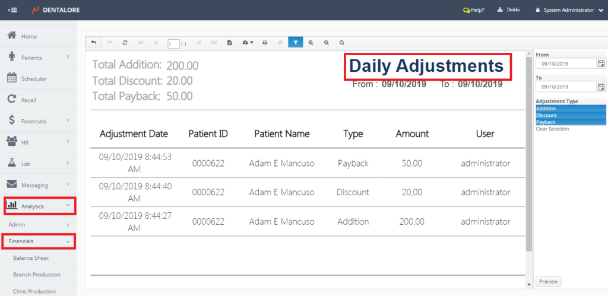The height and width of the screenshot is (296, 608).
Task: Click the back arrow in report toolbar
Action: pos(94,43)
